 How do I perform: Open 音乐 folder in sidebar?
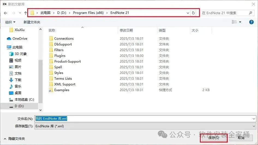click(x=15, y=86)
